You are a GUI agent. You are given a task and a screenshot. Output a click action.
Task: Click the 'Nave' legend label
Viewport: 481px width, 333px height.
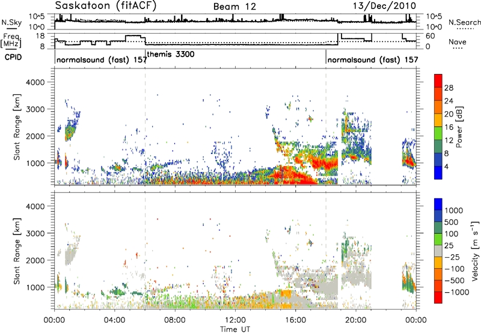coord(457,42)
